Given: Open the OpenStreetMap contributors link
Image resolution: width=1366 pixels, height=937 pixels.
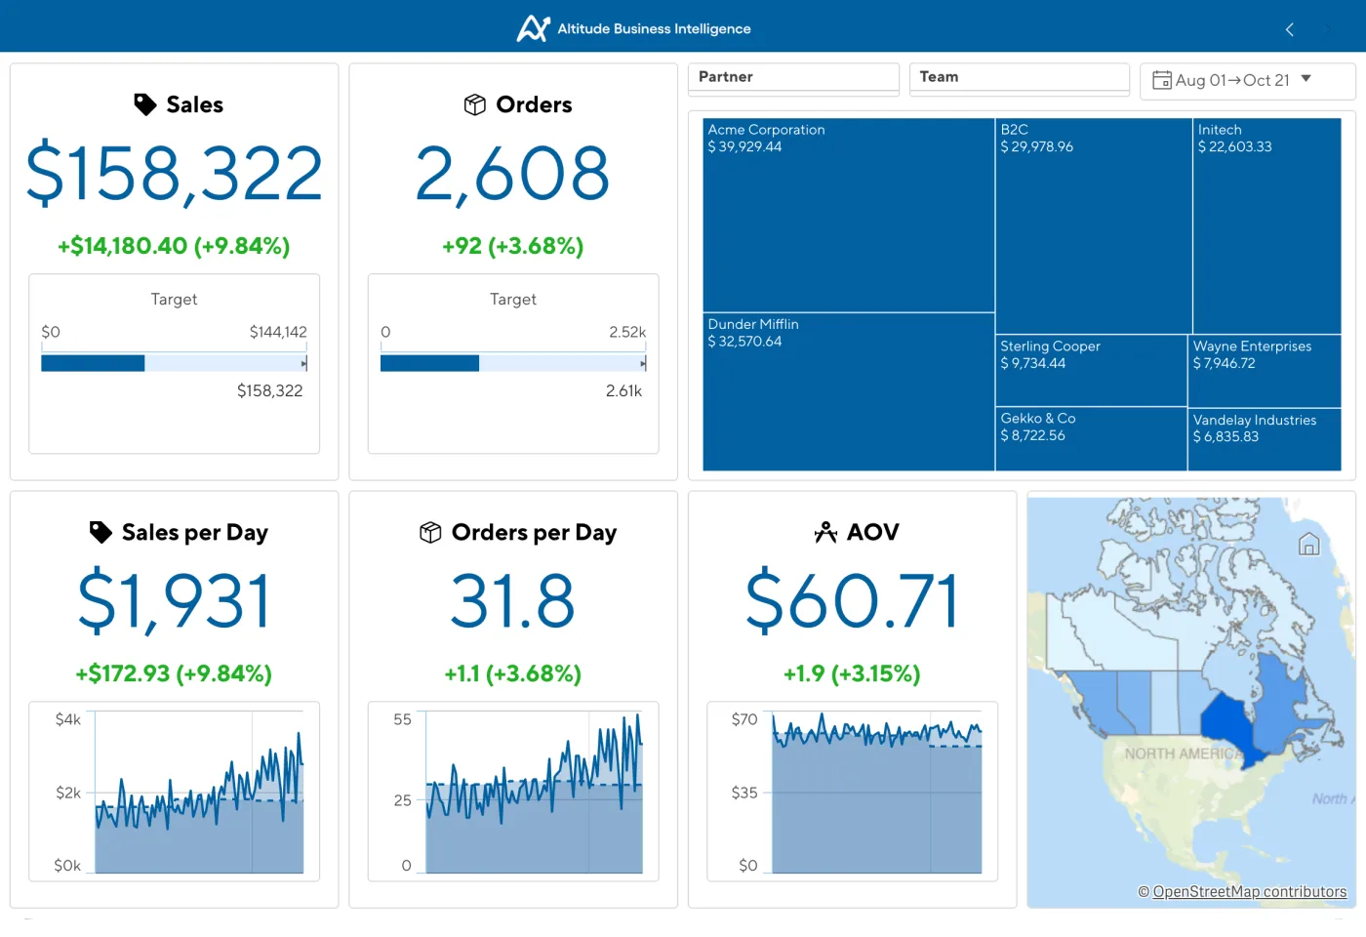Looking at the screenshot, I should (x=1249, y=891).
